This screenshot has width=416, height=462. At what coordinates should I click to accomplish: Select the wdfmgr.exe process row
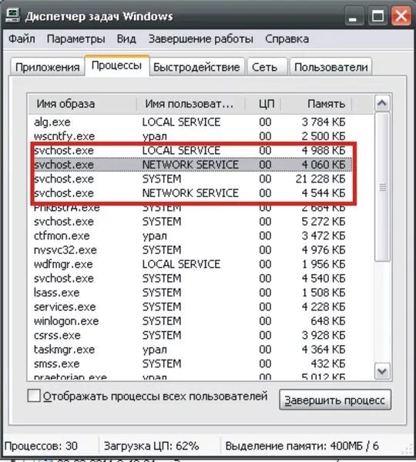[190, 264]
